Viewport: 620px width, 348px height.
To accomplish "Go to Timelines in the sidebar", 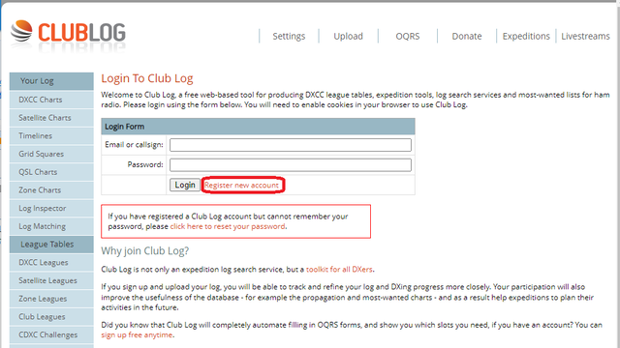I will [51, 135].
